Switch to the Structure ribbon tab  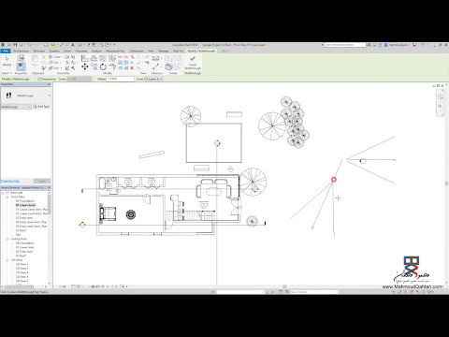coord(39,51)
